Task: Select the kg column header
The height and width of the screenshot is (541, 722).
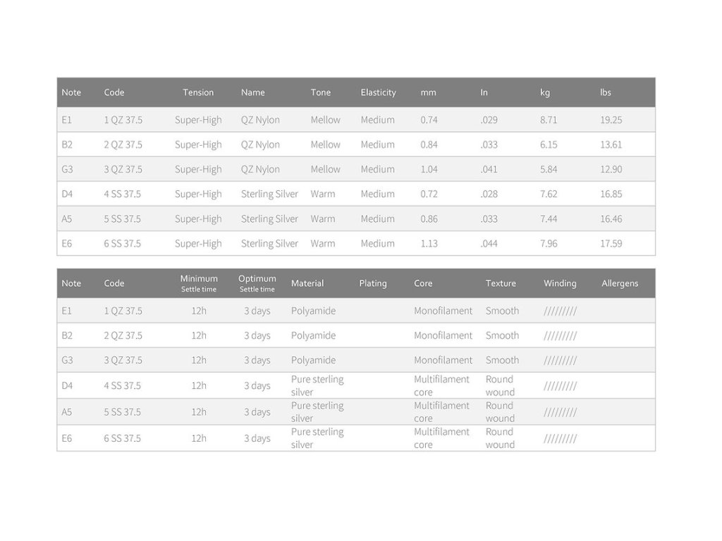Action: [x=545, y=92]
